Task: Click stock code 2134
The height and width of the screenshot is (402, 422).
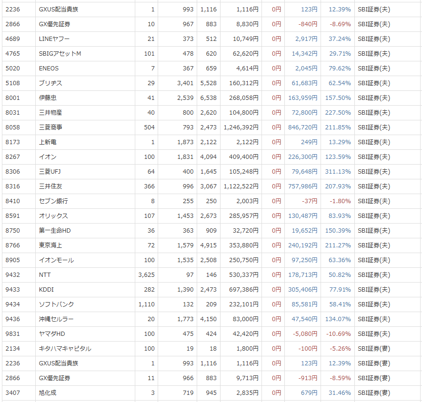Action: [13, 349]
